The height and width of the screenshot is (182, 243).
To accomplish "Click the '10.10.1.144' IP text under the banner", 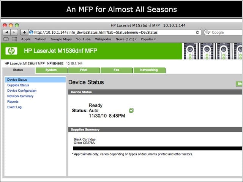I will coord(74,63).
